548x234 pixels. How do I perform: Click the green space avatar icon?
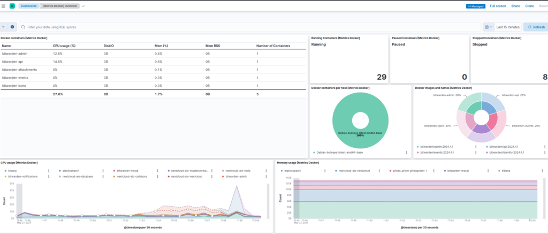click(12, 6)
